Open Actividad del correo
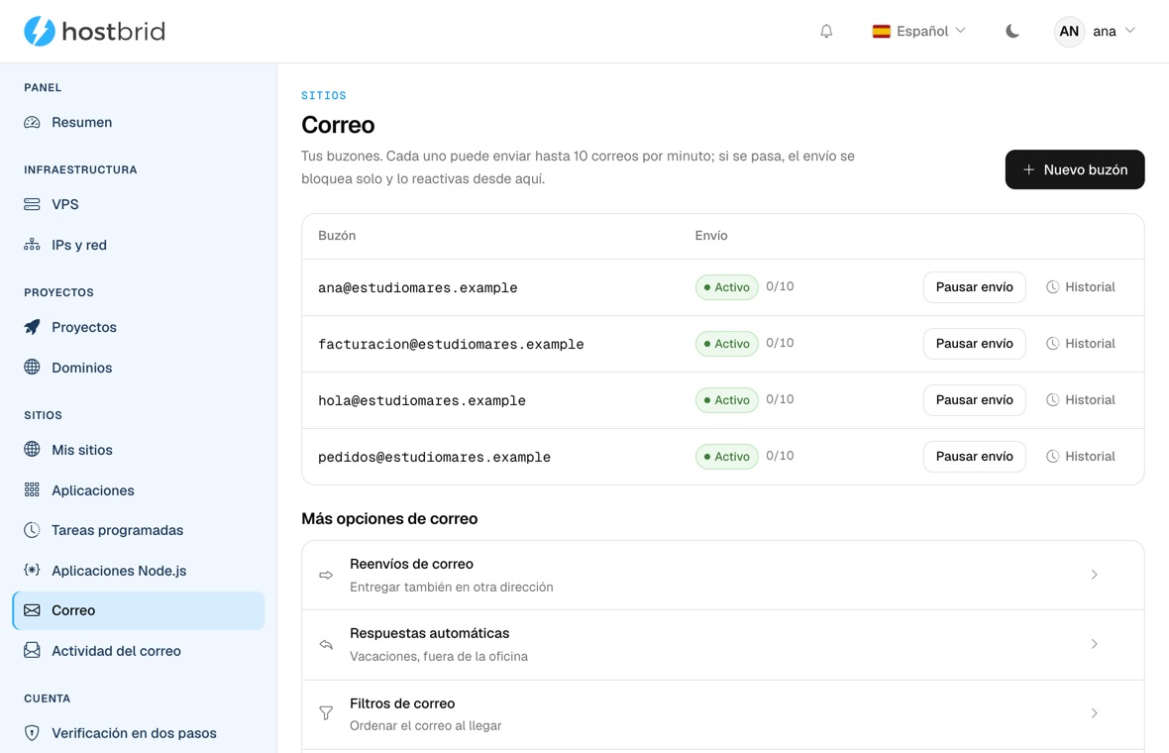Viewport: 1169px width, 753px height. click(139, 651)
